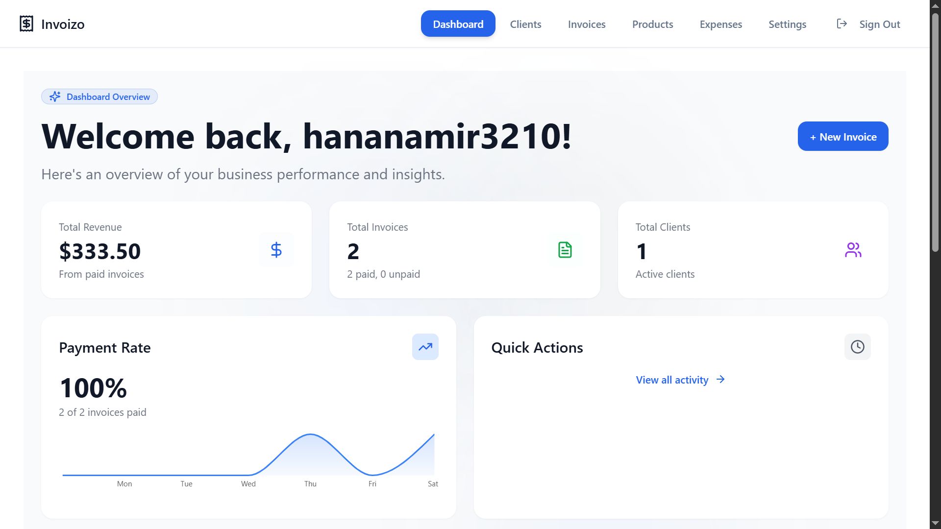Open the Clients nav tab
Image resolution: width=941 pixels, height=529 pixels.
click(x=525, y=24)
